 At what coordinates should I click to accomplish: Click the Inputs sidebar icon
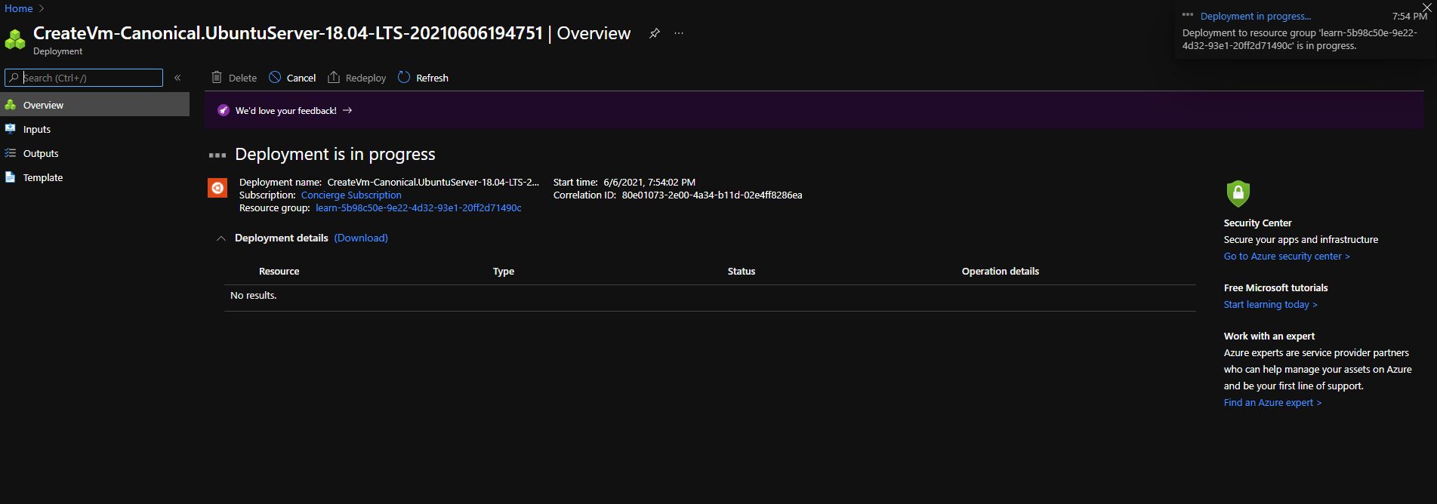coord(11,129)
